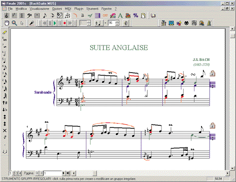Open the MIDI menu

[x=68, y=8]
